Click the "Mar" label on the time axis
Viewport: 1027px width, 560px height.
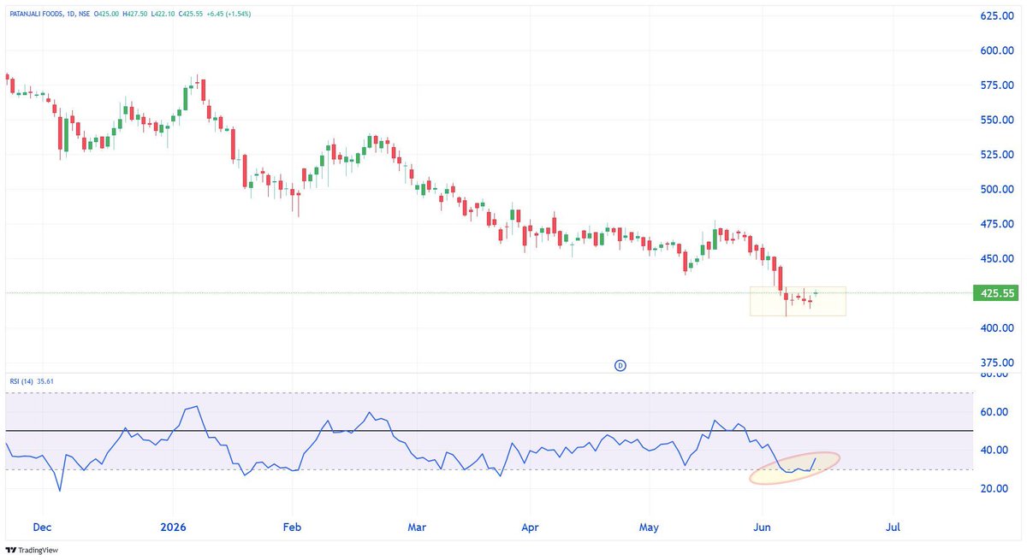[417, 527]
